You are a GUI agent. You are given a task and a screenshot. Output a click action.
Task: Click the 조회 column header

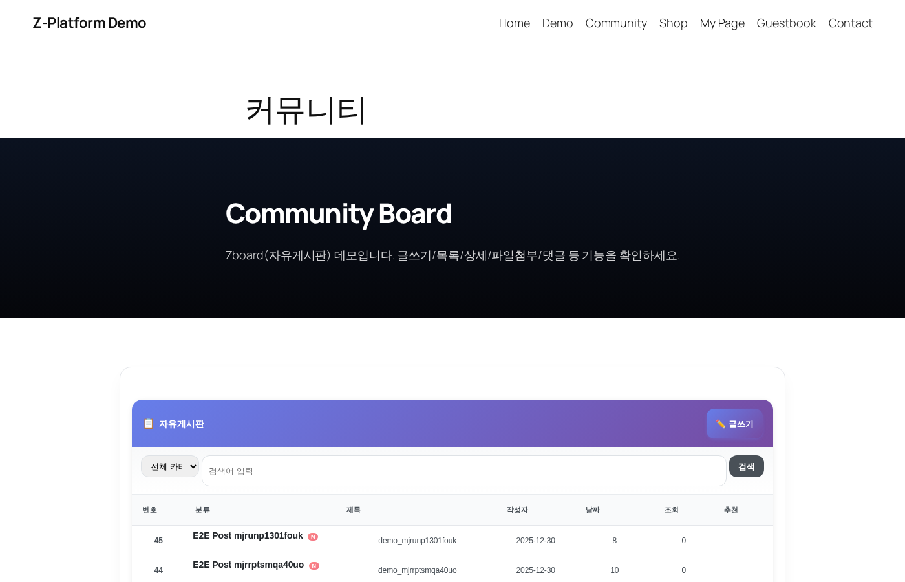(672, 510)
